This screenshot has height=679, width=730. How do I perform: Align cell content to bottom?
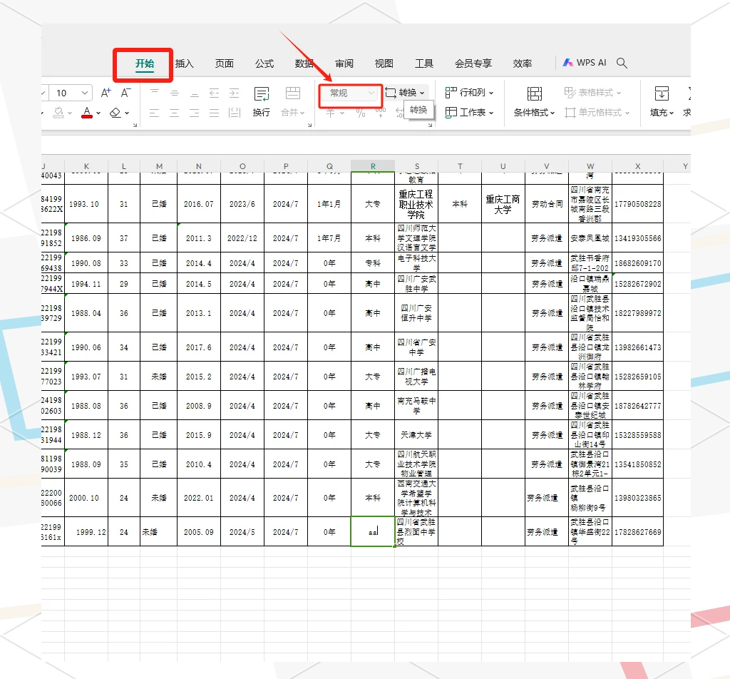pyautogui.click(x=195, y=93)
